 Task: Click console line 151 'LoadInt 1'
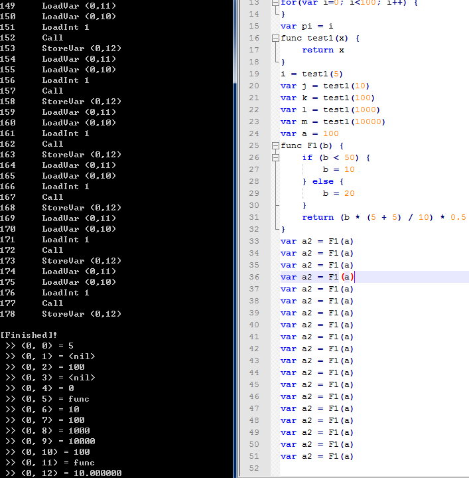66,27
